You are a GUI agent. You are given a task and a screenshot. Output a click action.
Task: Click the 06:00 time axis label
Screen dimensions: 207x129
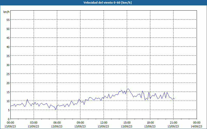click(x=57, y=123)
